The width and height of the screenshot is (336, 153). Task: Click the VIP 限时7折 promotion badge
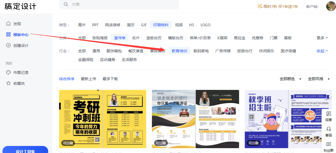pos(278,6)
